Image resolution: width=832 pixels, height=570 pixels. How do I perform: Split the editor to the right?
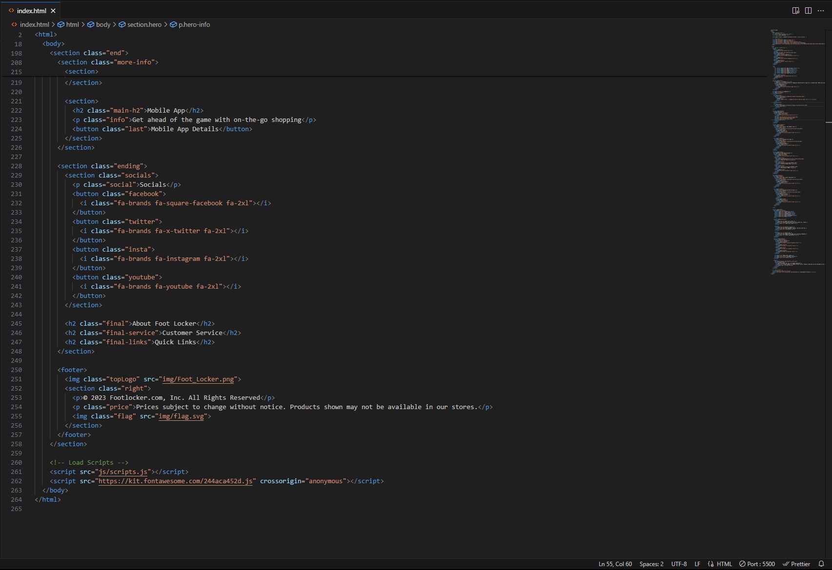pyautogui.click(x=808, y=11)
